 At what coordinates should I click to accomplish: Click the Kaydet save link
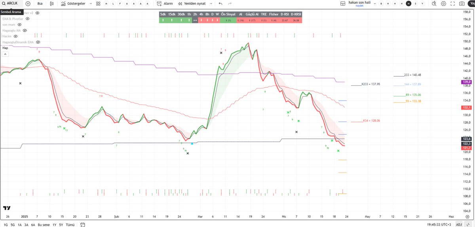pyautogui.click(x=359, y=6)
